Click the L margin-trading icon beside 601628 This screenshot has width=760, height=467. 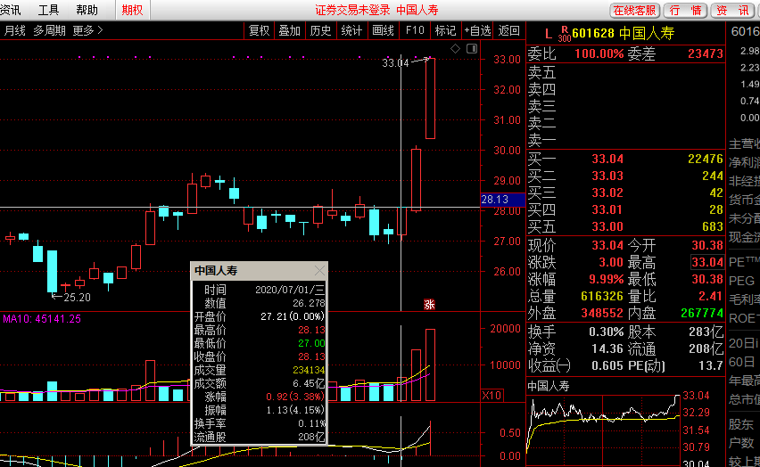pyautogui.click(x=549, y=34)
